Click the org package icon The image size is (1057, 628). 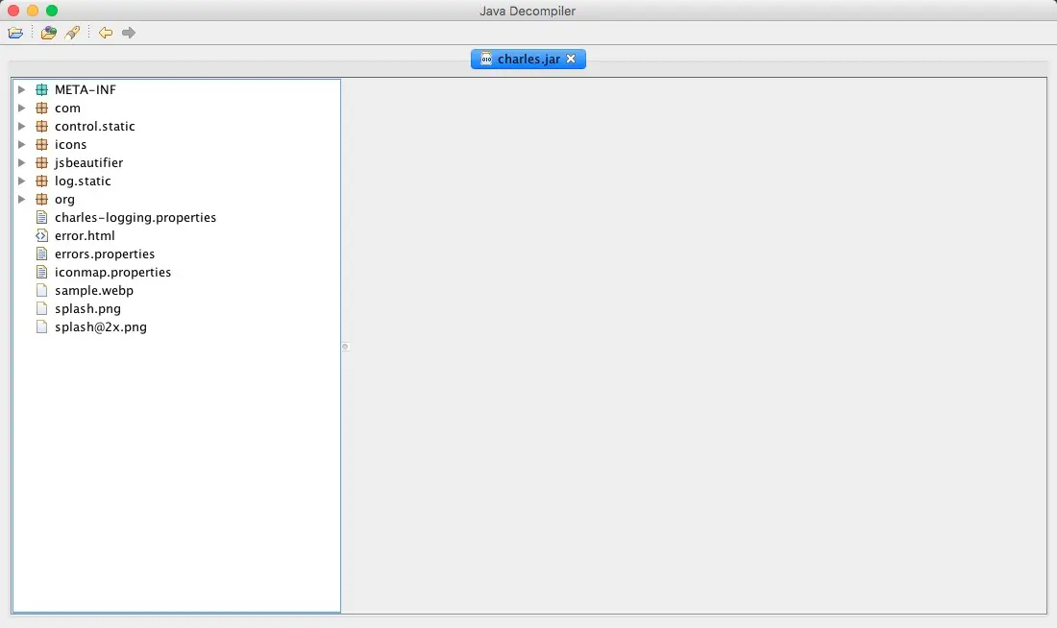point(41,199)
